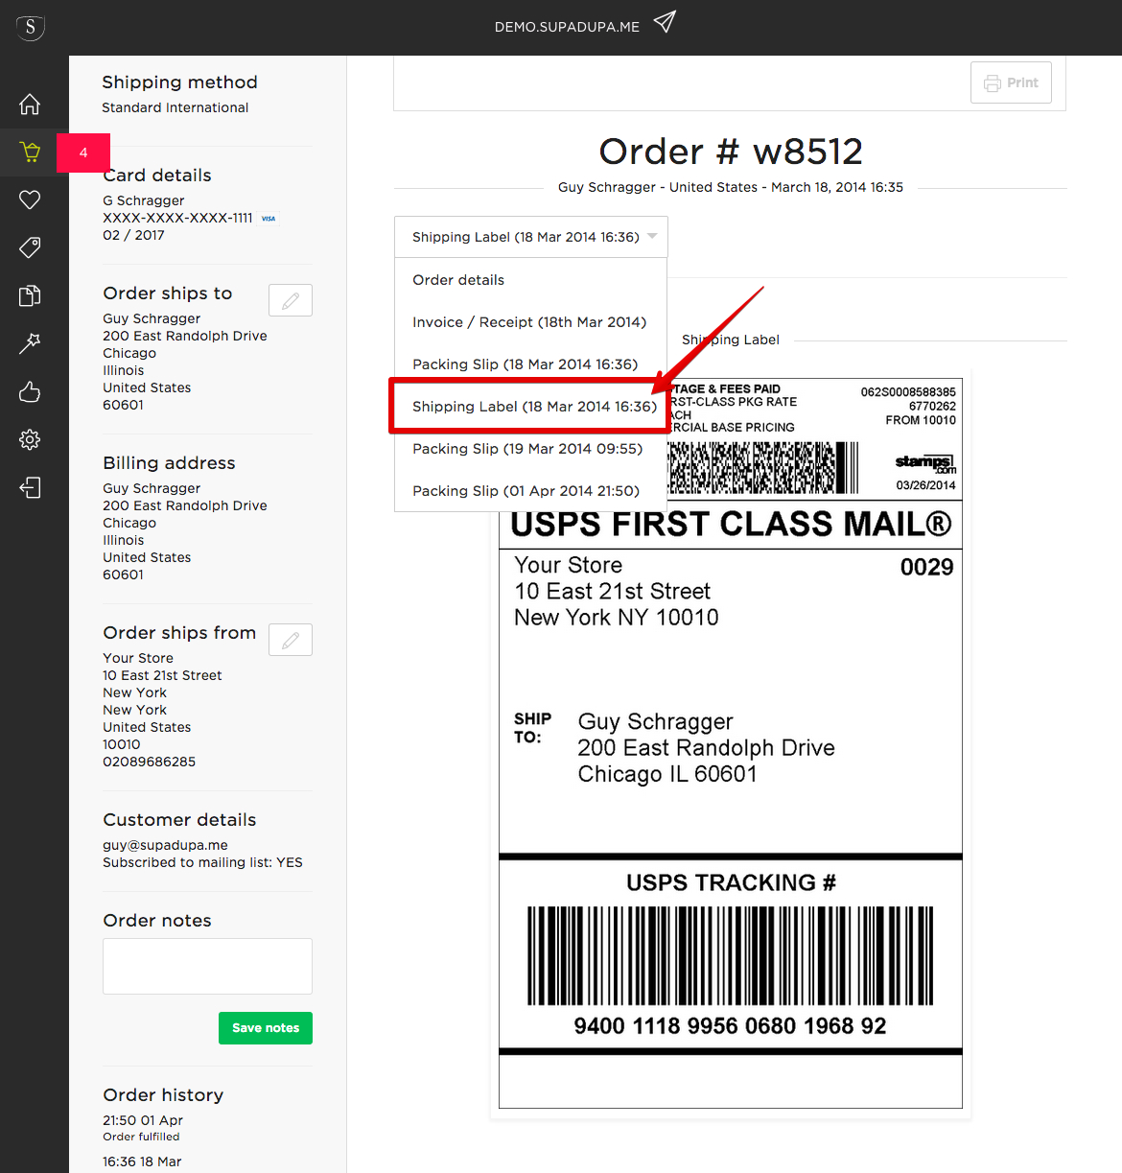Viewport: 1122px width, 1173px height.
Task: Collapse the Shipping Label document dropdown
Action: tap(530, 237)
